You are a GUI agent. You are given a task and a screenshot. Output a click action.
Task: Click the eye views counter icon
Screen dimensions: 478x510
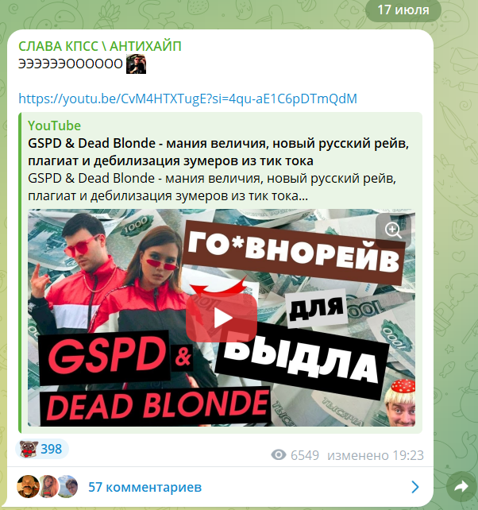click(x=279, y=454)
